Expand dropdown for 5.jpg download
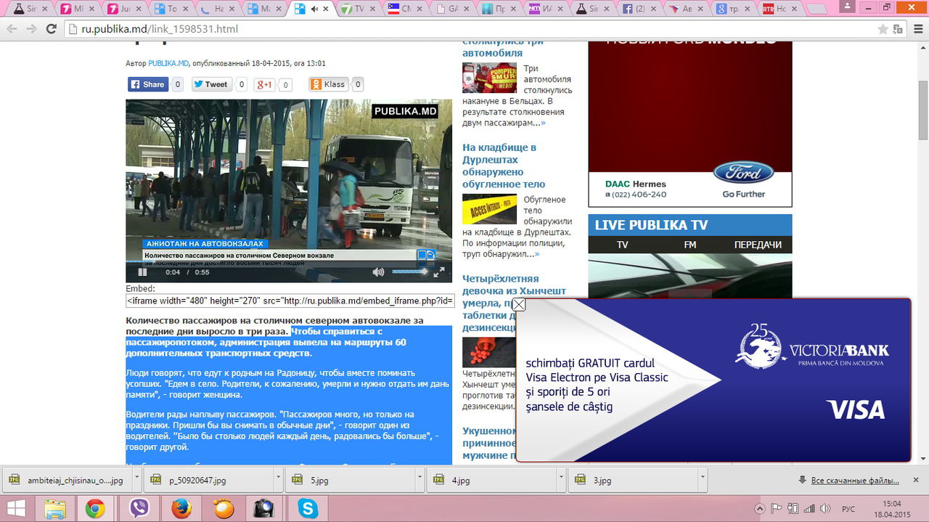 click(x=420, y=480)
